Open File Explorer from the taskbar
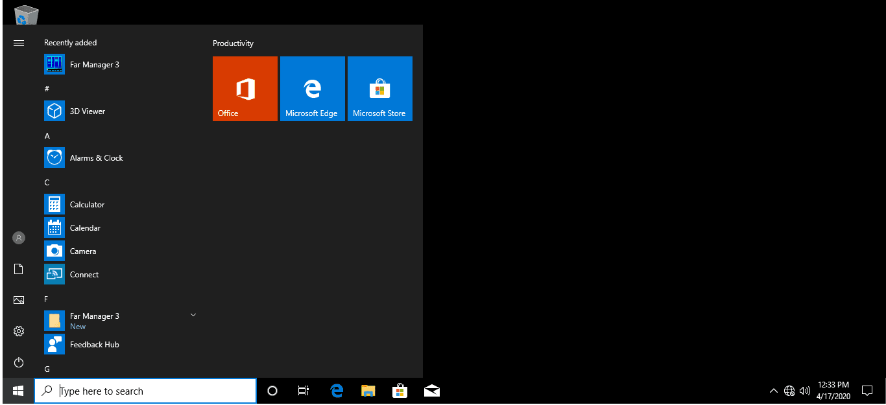The height and width of the screenshot is (405, 886). [x=368, y=391]
